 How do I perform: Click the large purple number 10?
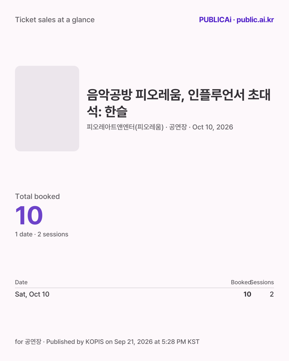point(29,216)
